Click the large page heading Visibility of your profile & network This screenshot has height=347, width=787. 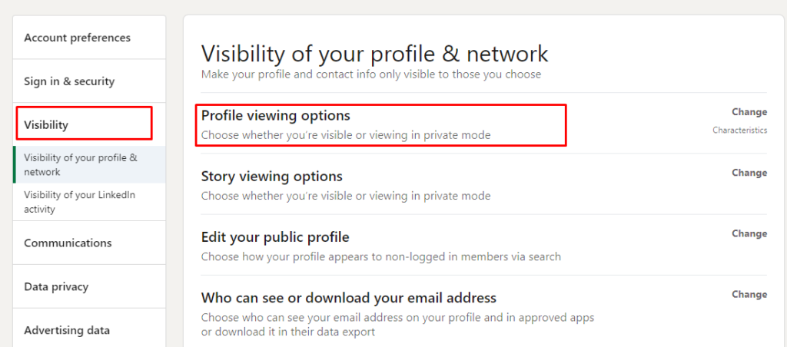(x=375, y=55)
